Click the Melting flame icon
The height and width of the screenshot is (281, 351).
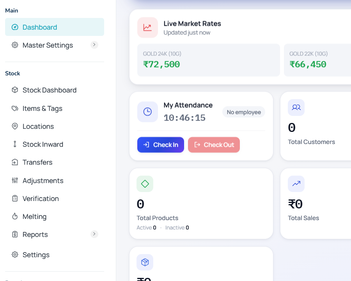point(15,216)
